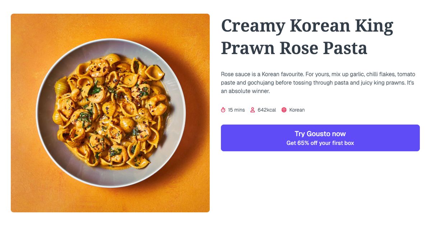The image size is (431, 226).
Task: Select the 65% off first box offer
Action: click(x=320, y=142)
